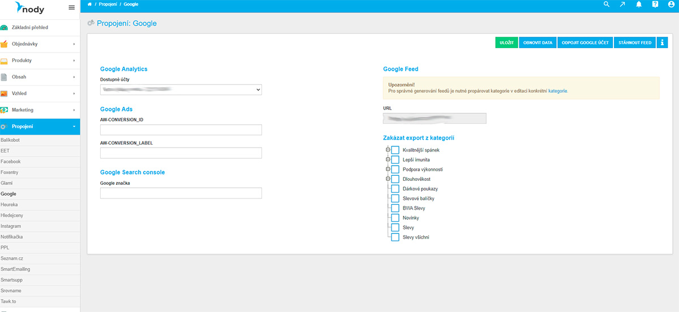The width and height of the screenshot is (679, 312).
Task: Open the notifications bell icon
Action: click(639, 5)
